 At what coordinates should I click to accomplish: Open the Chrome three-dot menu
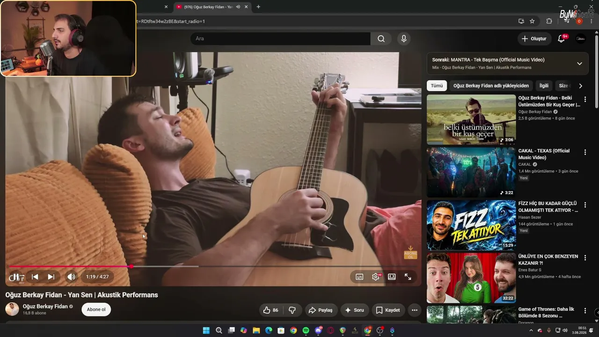[591, 21]
